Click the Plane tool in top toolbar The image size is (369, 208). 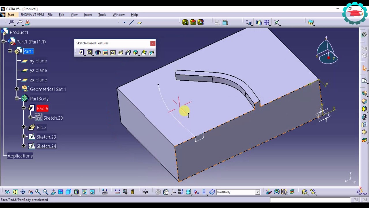pos(140,22)
